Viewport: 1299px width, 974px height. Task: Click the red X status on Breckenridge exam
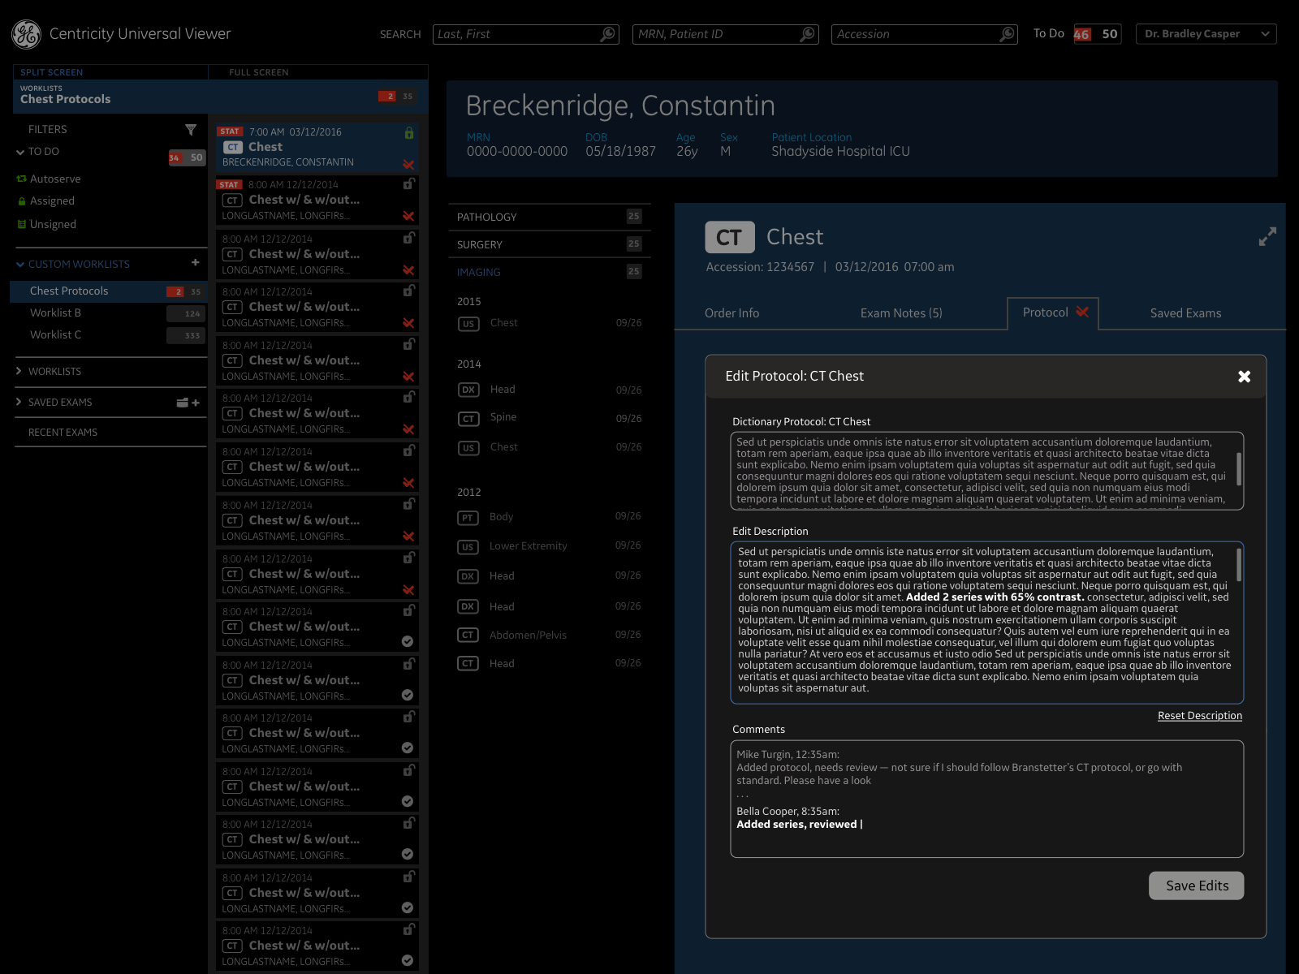pos(408,165)
